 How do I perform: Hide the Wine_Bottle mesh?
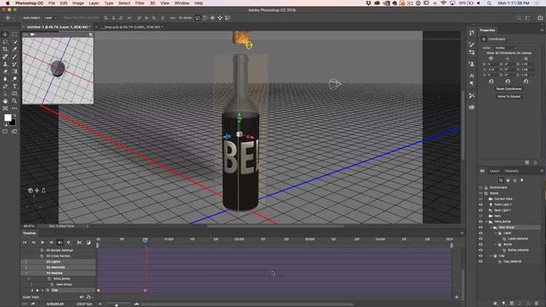[480, 222]
